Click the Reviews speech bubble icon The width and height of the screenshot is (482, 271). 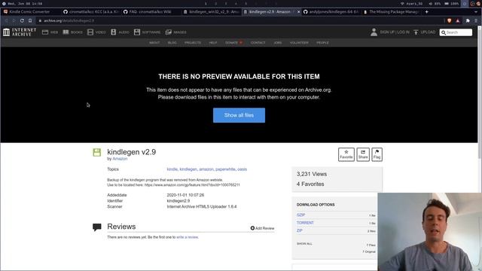coord(97,227)
